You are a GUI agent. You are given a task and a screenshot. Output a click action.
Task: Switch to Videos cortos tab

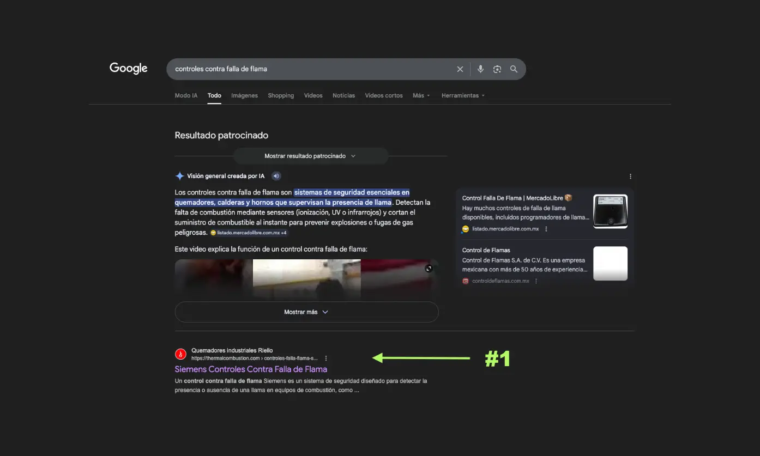384,95
